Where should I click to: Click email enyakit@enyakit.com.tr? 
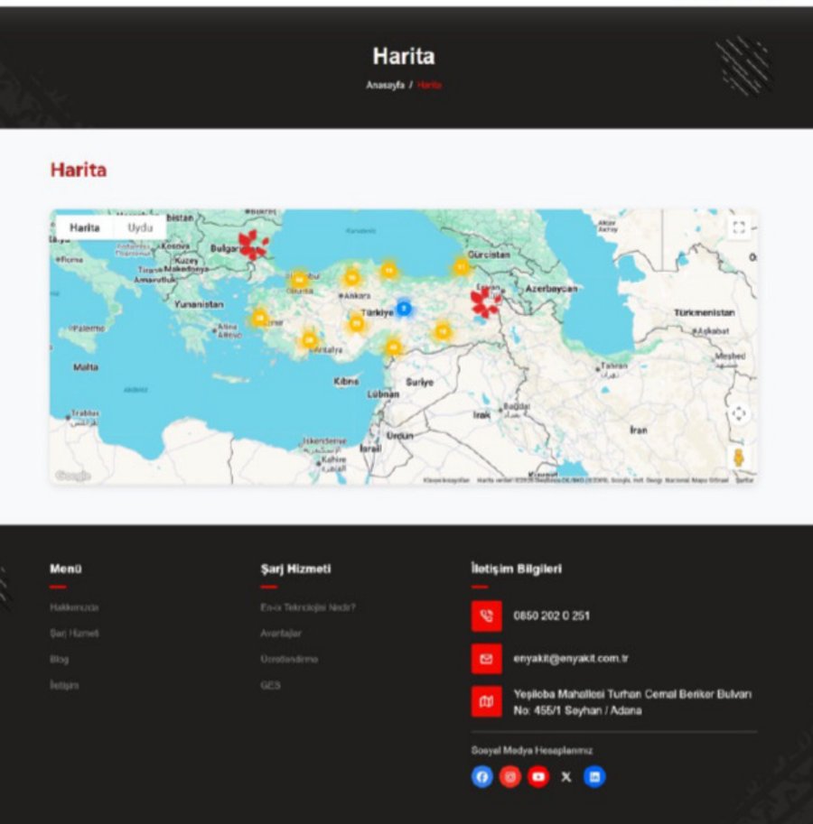coord(571,659)
